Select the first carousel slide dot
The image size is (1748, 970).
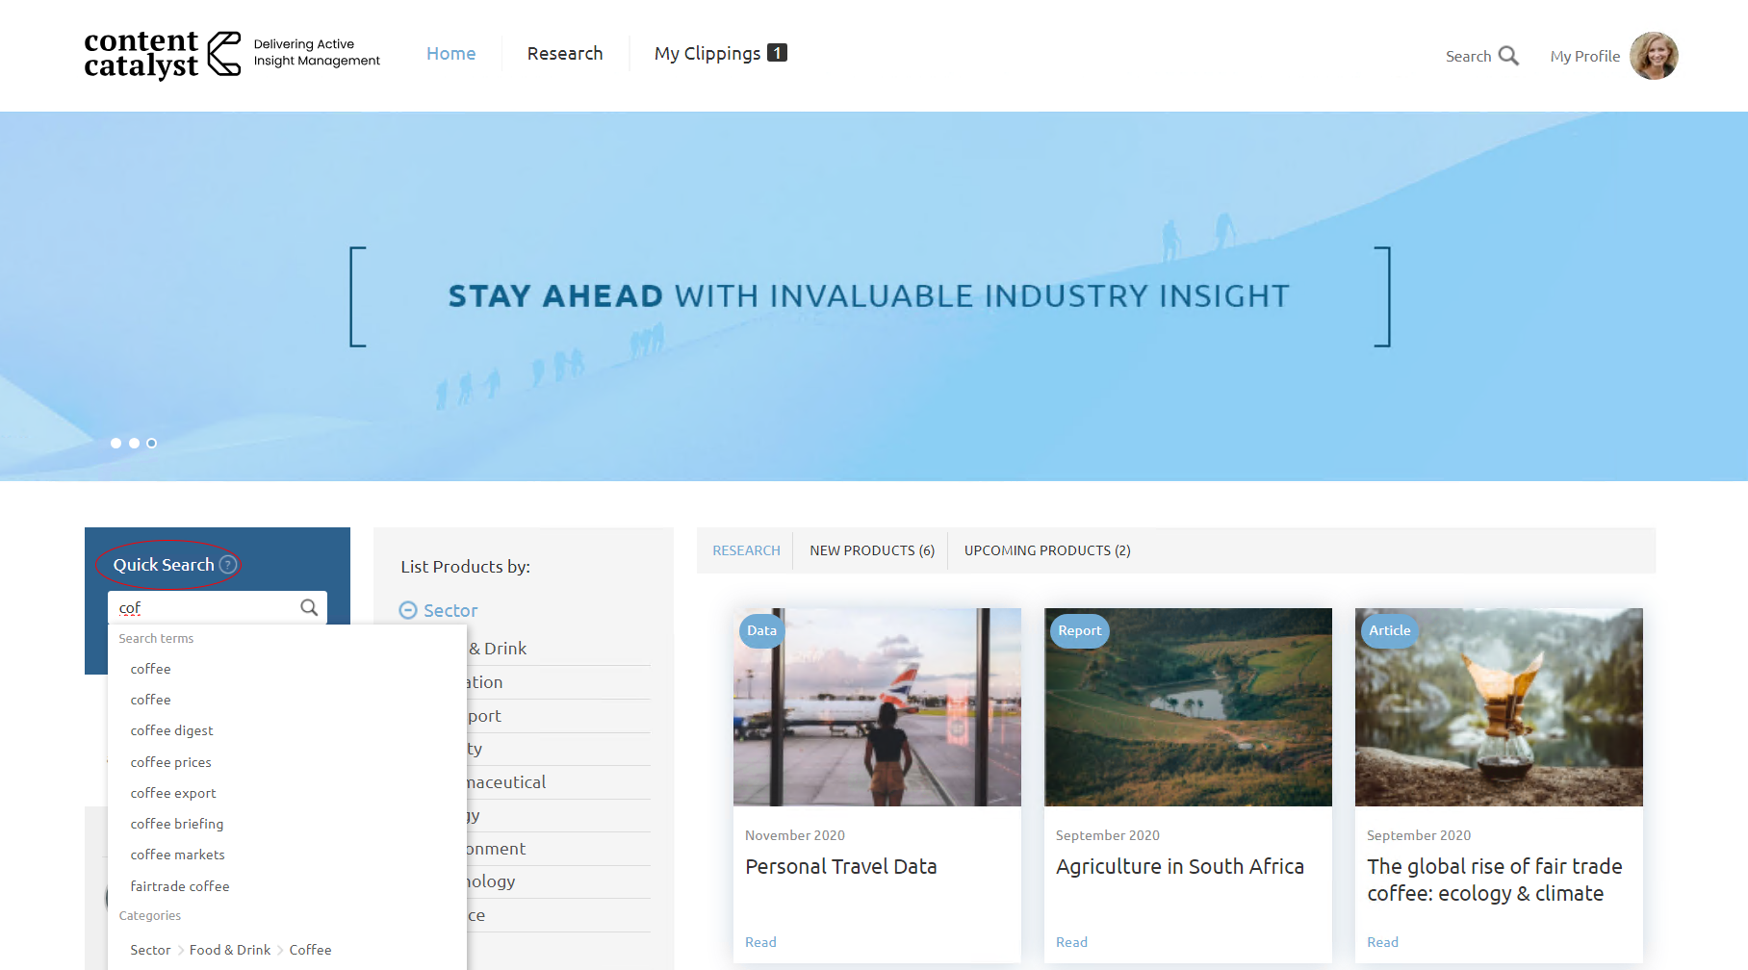click(116, 444)
